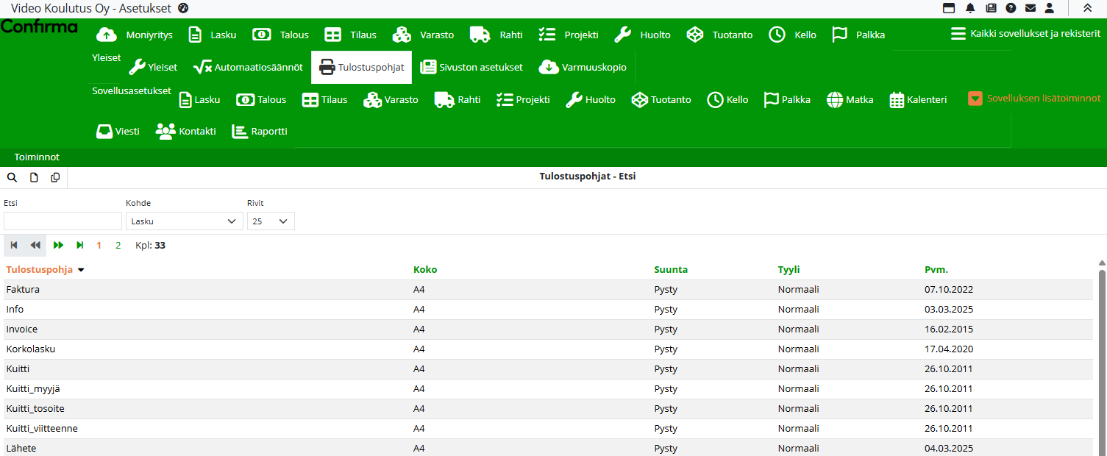Go to the last page of results
Screen dimensions: 1107x456
click(79, 246)
